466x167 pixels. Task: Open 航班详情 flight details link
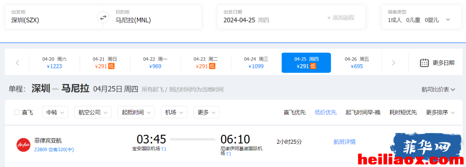(x=344, y=142)
